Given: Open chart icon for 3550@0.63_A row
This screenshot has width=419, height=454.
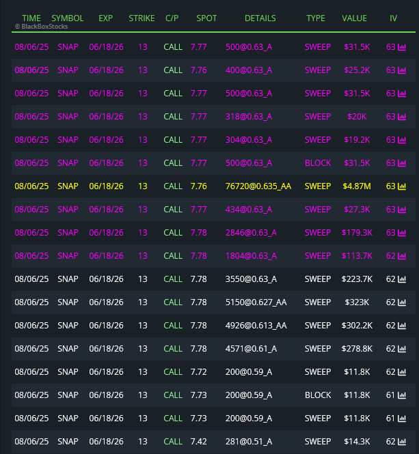Looking at the screenshot, I should pyautogui.click(x=402, y=279).
